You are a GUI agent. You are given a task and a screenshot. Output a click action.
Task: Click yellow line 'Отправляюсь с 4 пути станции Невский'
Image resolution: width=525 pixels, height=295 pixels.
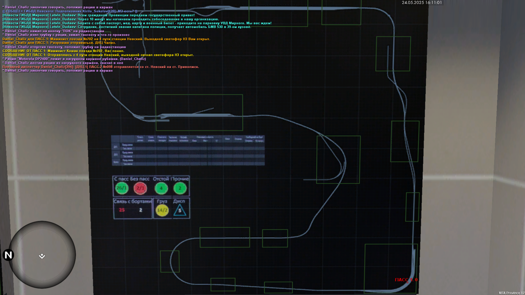(x=98, y=55)
